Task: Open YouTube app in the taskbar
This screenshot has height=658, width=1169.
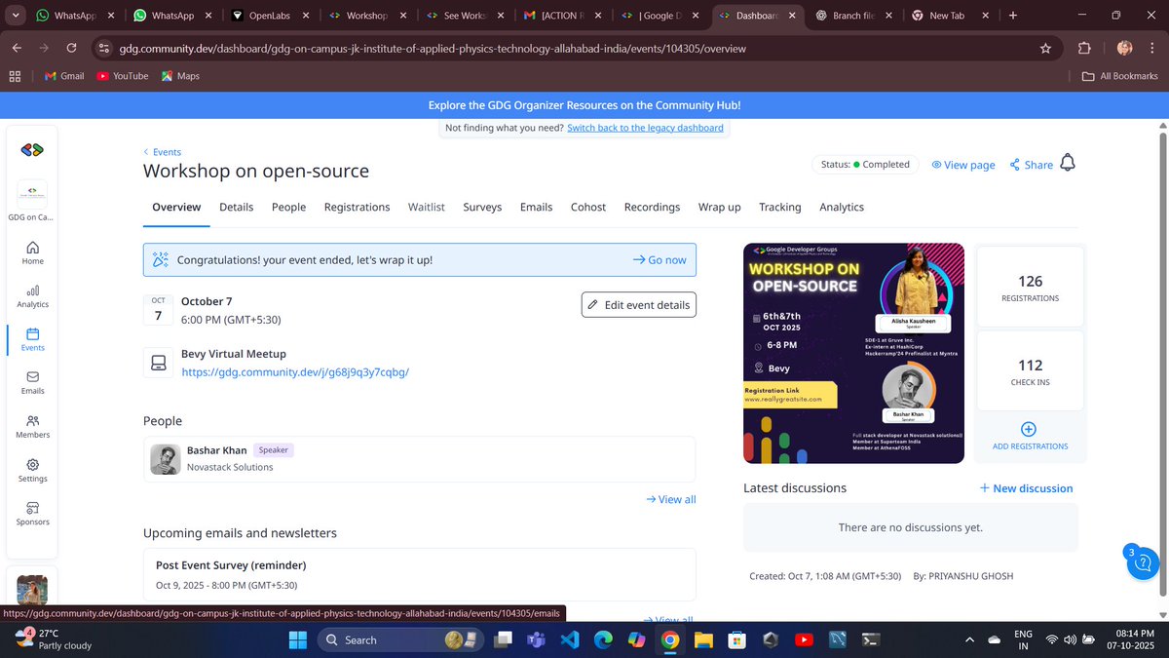Action: (804, 639)
